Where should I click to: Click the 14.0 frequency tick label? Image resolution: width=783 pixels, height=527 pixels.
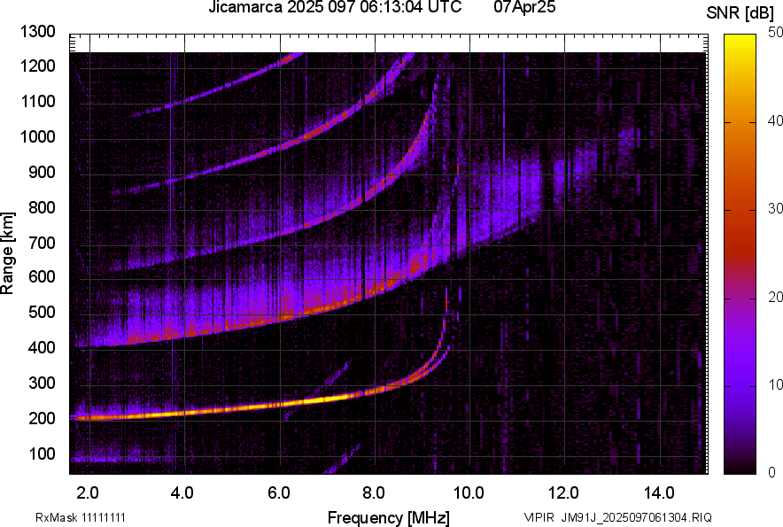(659, 493)
